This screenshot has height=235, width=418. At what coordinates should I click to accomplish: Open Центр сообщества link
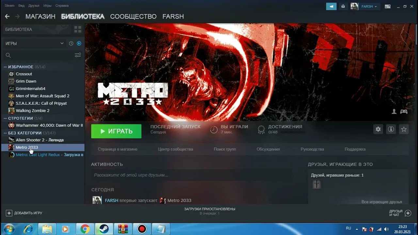coord(175,149)
